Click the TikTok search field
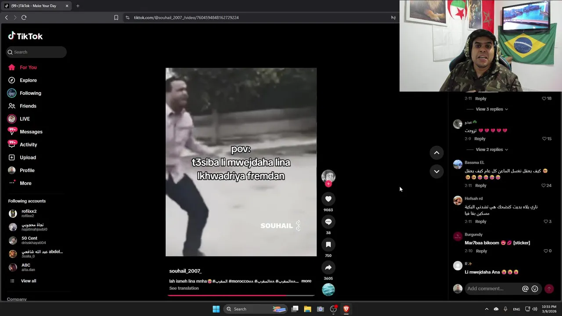This screenshot has height=316, width=562. click(36, 52)
